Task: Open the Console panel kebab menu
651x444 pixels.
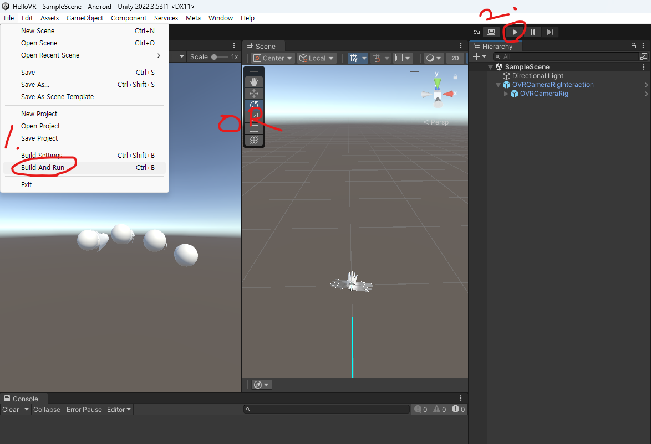Action: point(460,398)
